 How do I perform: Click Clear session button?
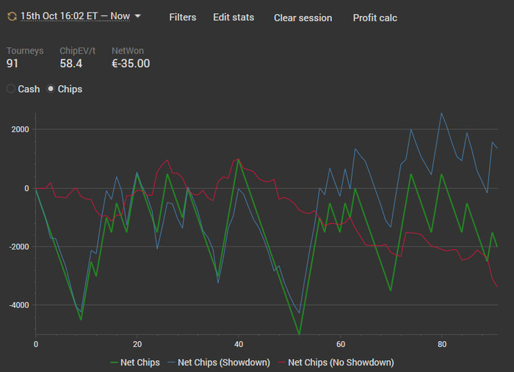(x=303, y=18)
